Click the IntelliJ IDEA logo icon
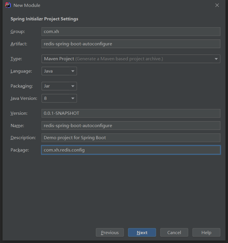 tap(8, 5)
